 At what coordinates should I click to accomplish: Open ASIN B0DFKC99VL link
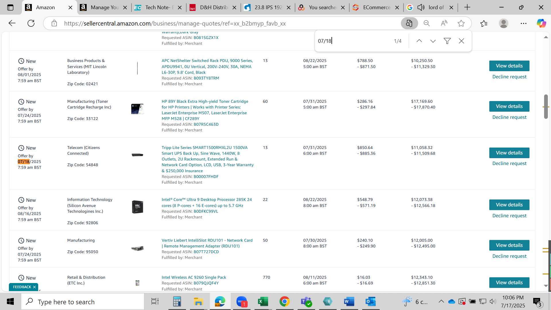point(205,211)
